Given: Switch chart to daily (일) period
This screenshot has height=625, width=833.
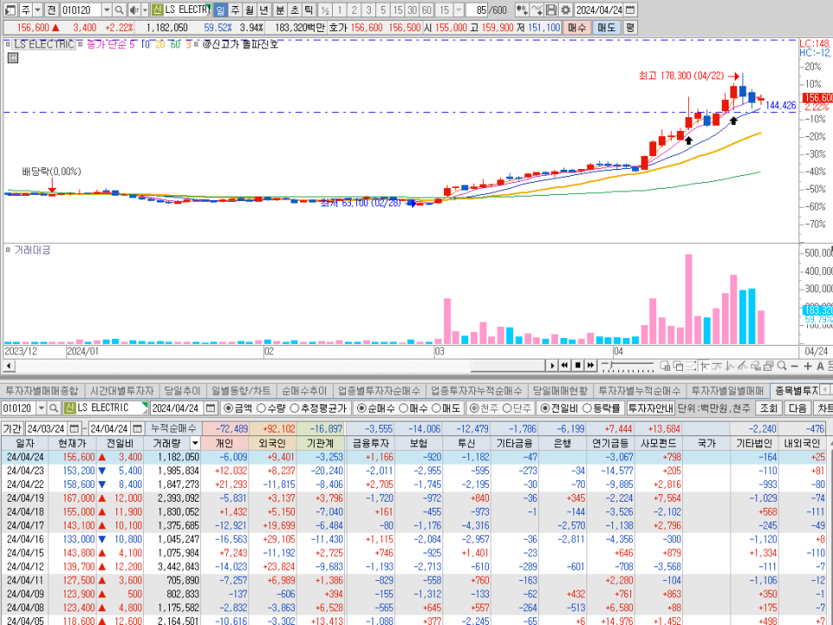Looking at the screenshot, I should (x=221, y=10).
